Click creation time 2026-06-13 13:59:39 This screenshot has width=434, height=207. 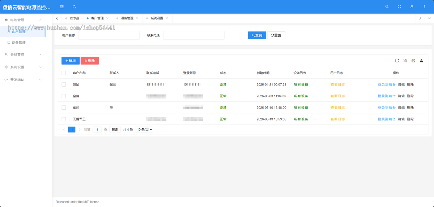(271, 119)
